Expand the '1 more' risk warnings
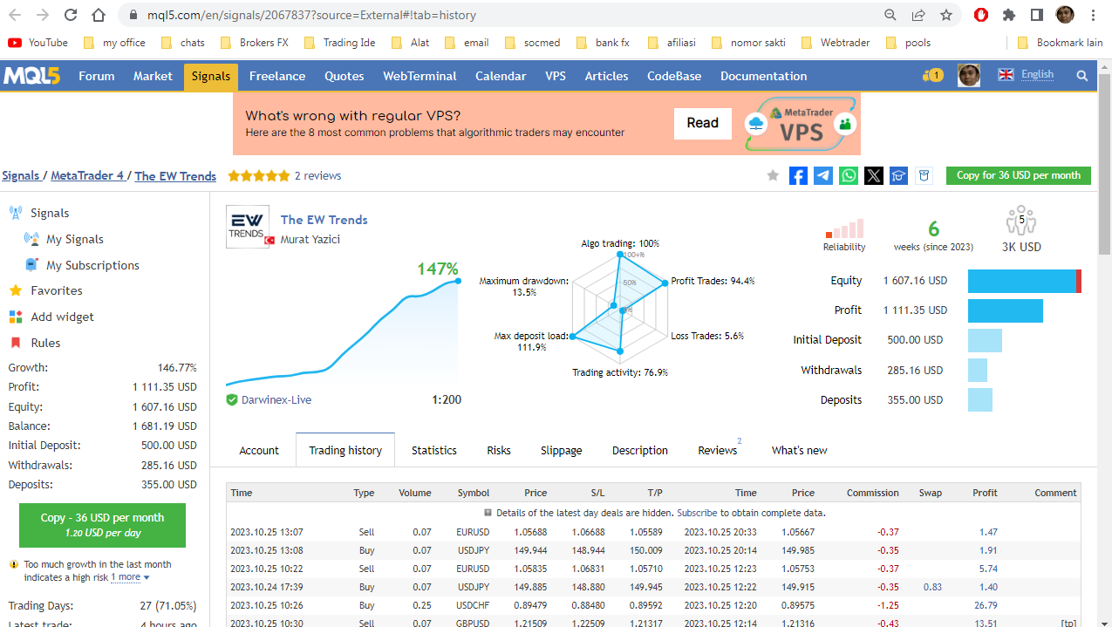The image size is (1112, 627). click(x=130, y=577)
